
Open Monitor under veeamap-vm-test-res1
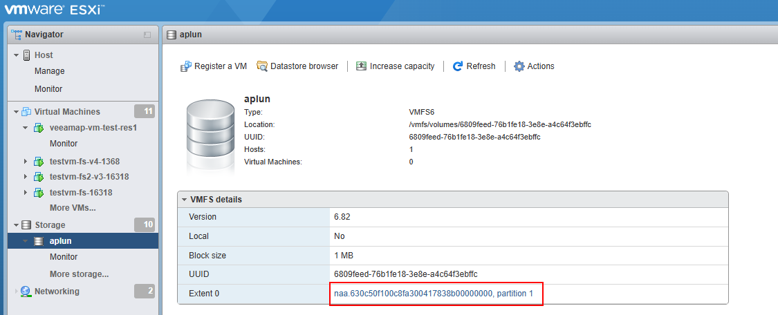[64, 144]
